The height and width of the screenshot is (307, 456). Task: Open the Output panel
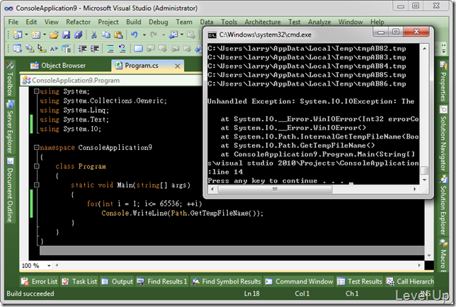(x=118, y=282)
